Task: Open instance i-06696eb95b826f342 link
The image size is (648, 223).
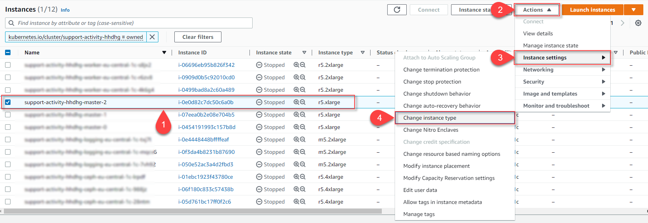Action: tap(206, 65)
